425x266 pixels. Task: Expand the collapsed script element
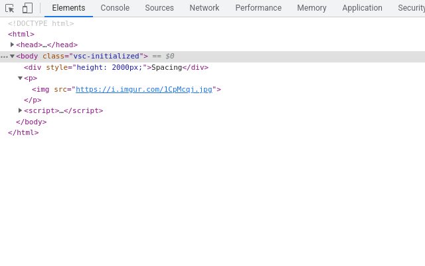click(x=20, y=110)
